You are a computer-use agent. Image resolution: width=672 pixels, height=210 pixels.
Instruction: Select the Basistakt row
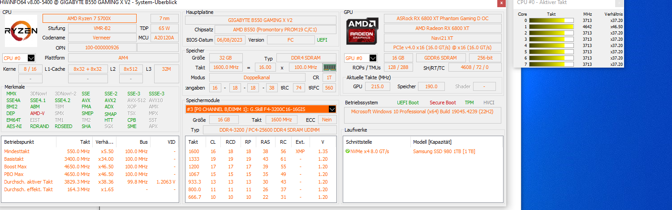(90, 159)
